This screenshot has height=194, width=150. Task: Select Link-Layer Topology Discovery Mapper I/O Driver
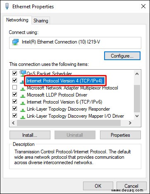pos(75,116)
